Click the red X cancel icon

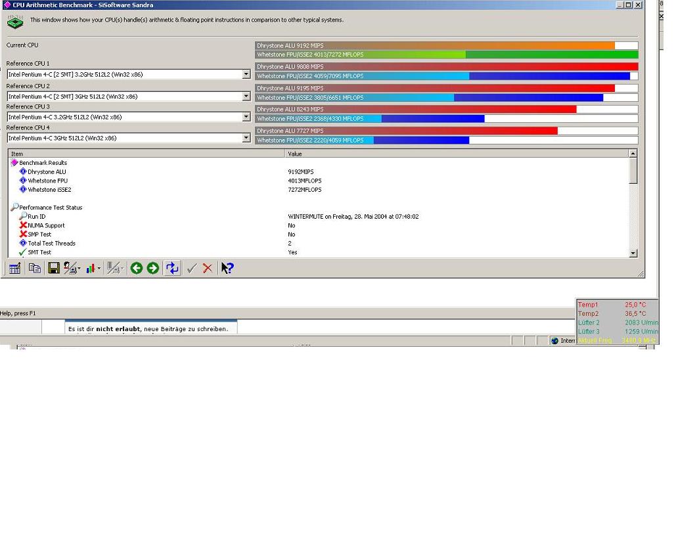click(208, 268)
